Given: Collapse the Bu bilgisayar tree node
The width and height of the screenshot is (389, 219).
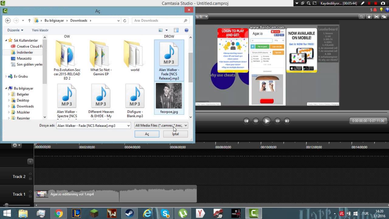Looking at the screenshot, I should [6, 89].
